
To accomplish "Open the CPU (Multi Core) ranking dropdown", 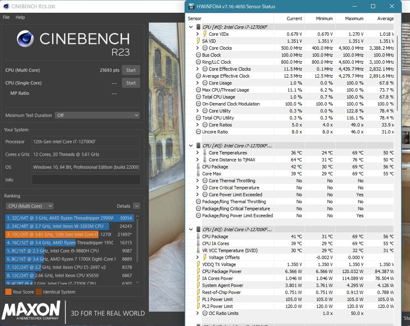I will click(x=30, y=206).
